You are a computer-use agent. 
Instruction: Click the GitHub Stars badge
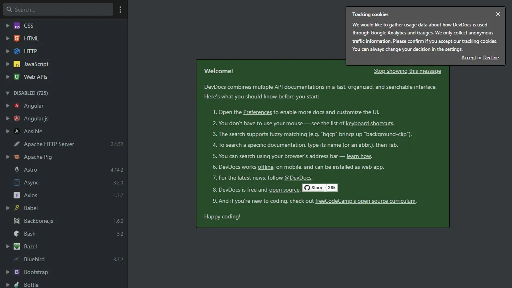click(314, 188)
